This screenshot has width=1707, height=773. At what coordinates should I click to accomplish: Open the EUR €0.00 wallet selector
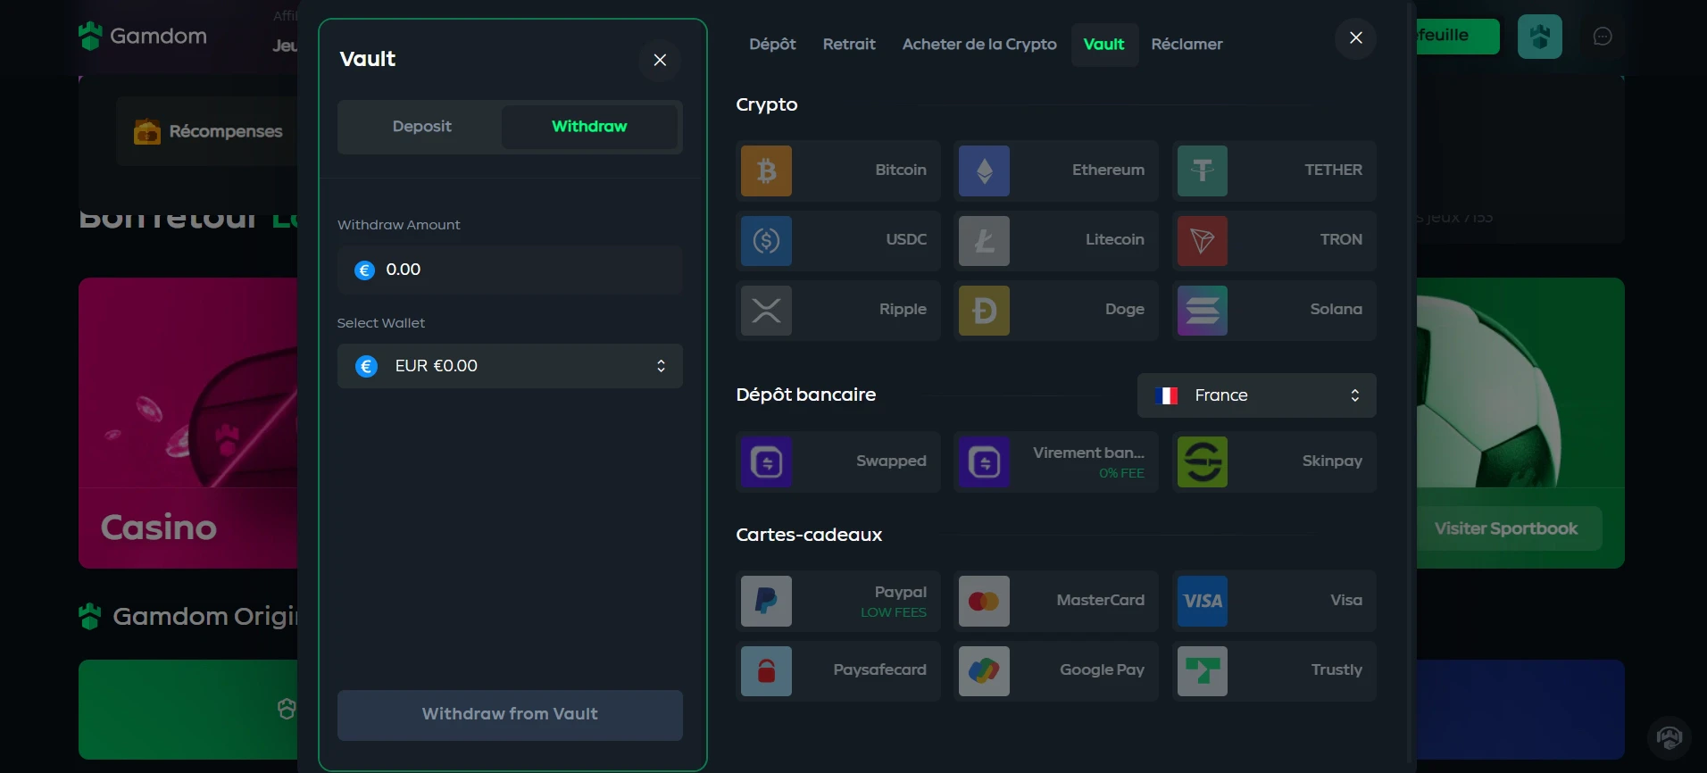click(x=510, y=366)
